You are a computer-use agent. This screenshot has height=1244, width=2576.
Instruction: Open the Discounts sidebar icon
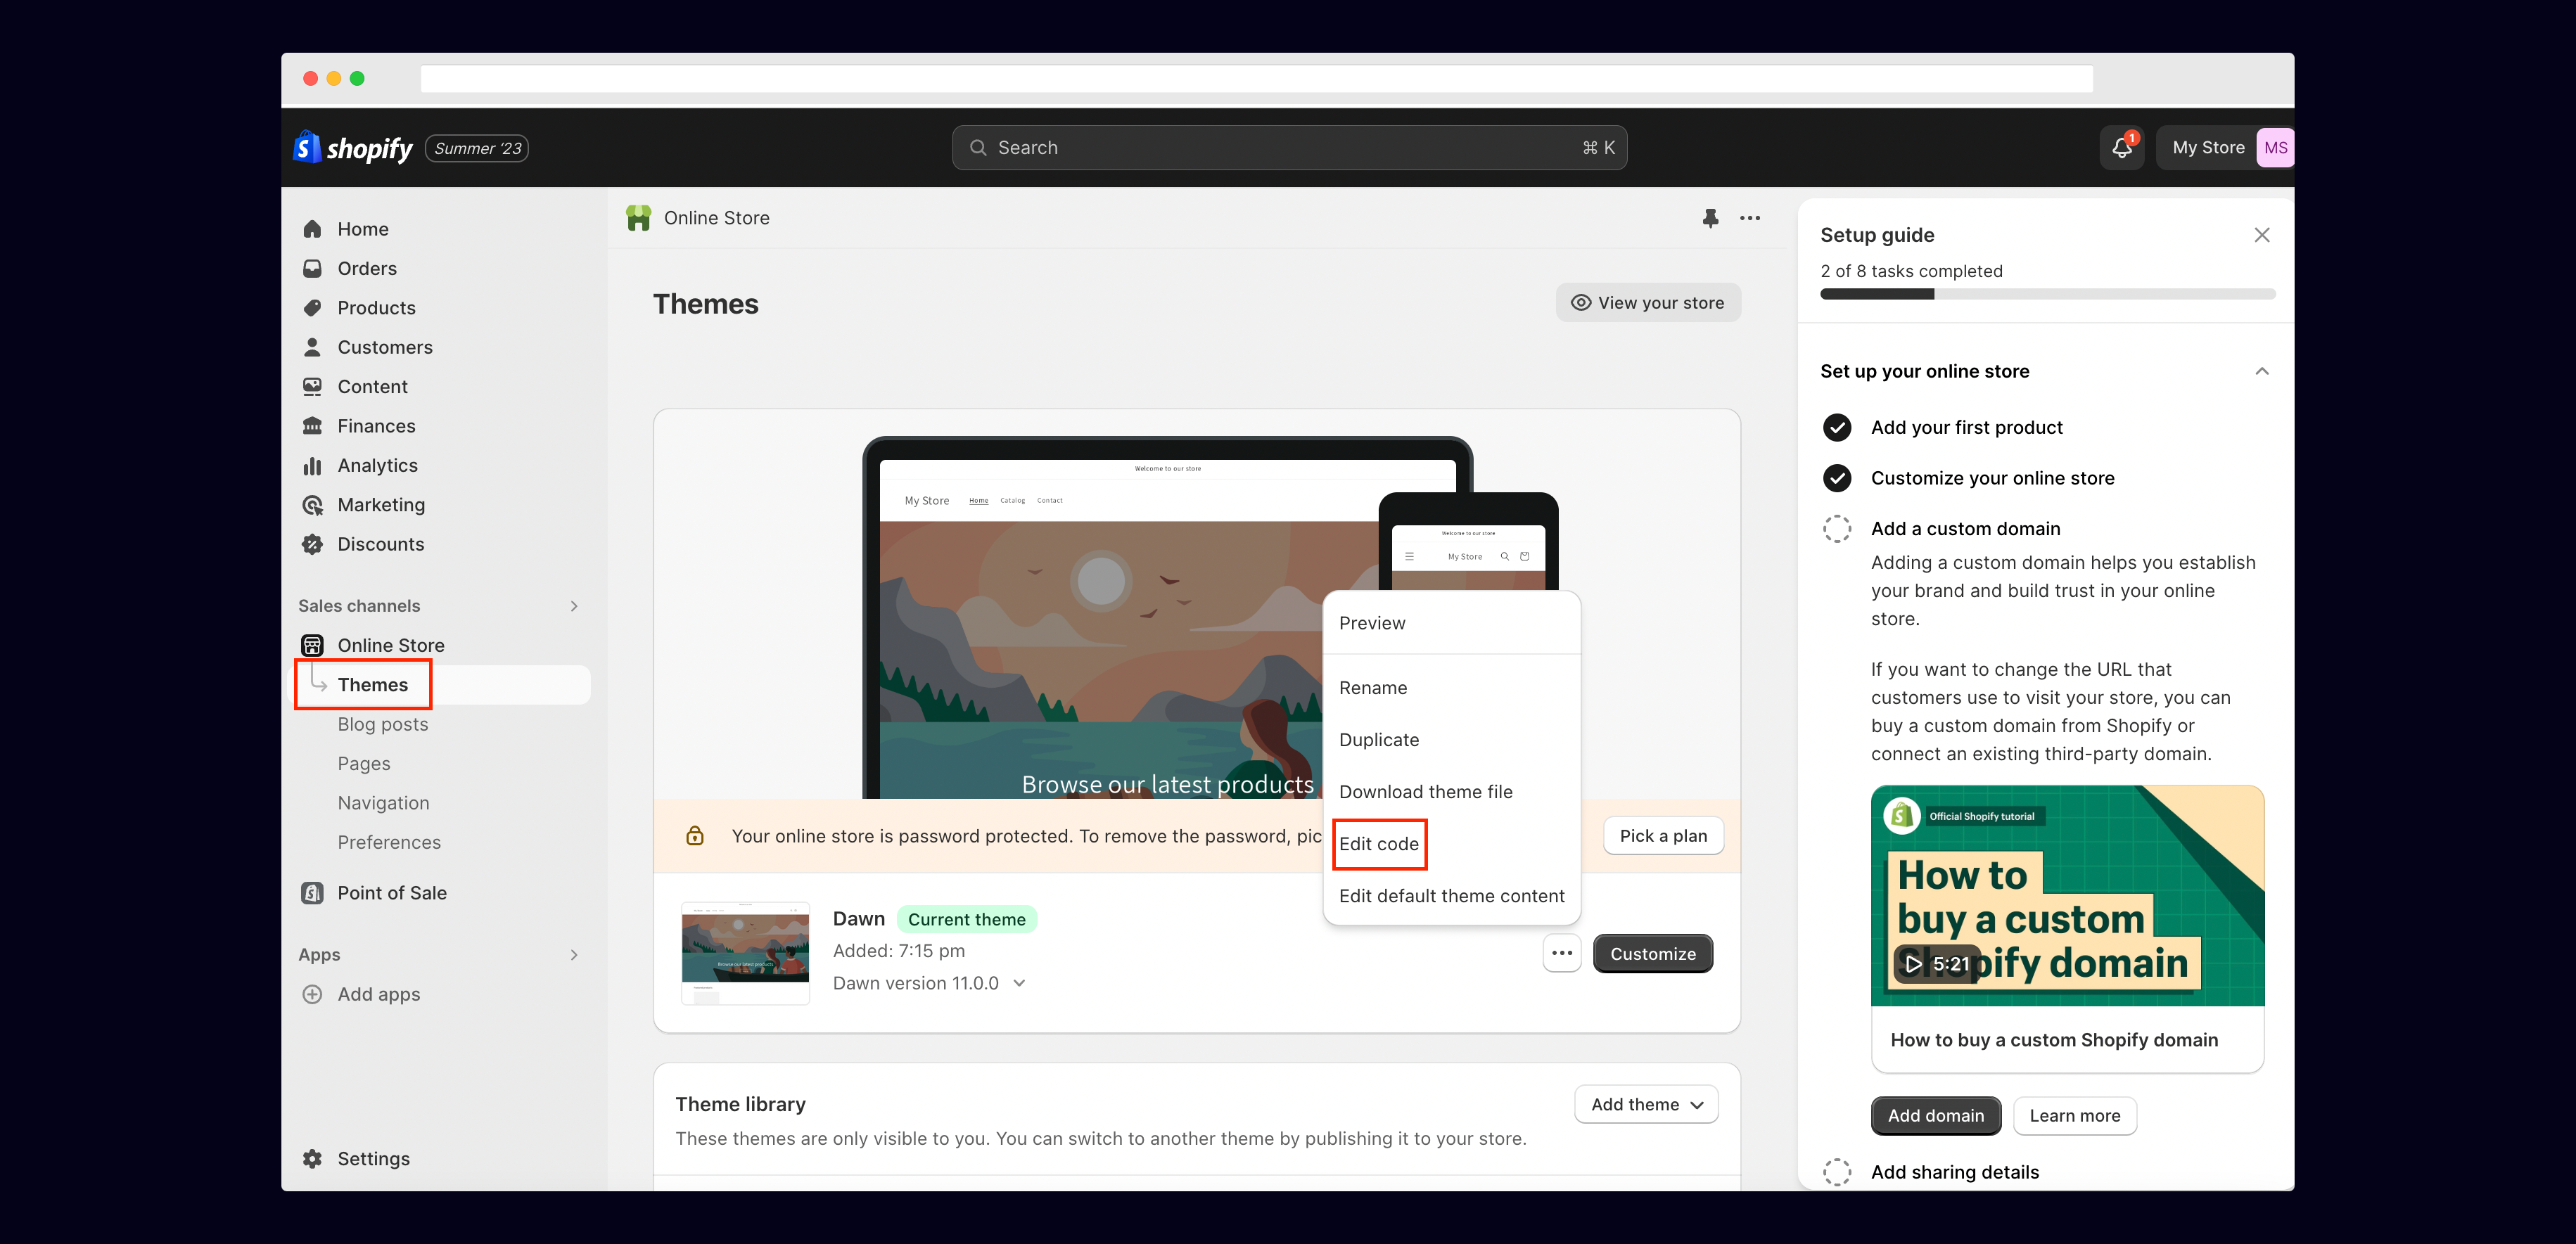(313, 545)
